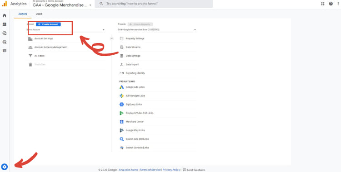This screenshot has height=172, width=341.
Task: Switch to the ADMIN tab
Action: (23, 14)
